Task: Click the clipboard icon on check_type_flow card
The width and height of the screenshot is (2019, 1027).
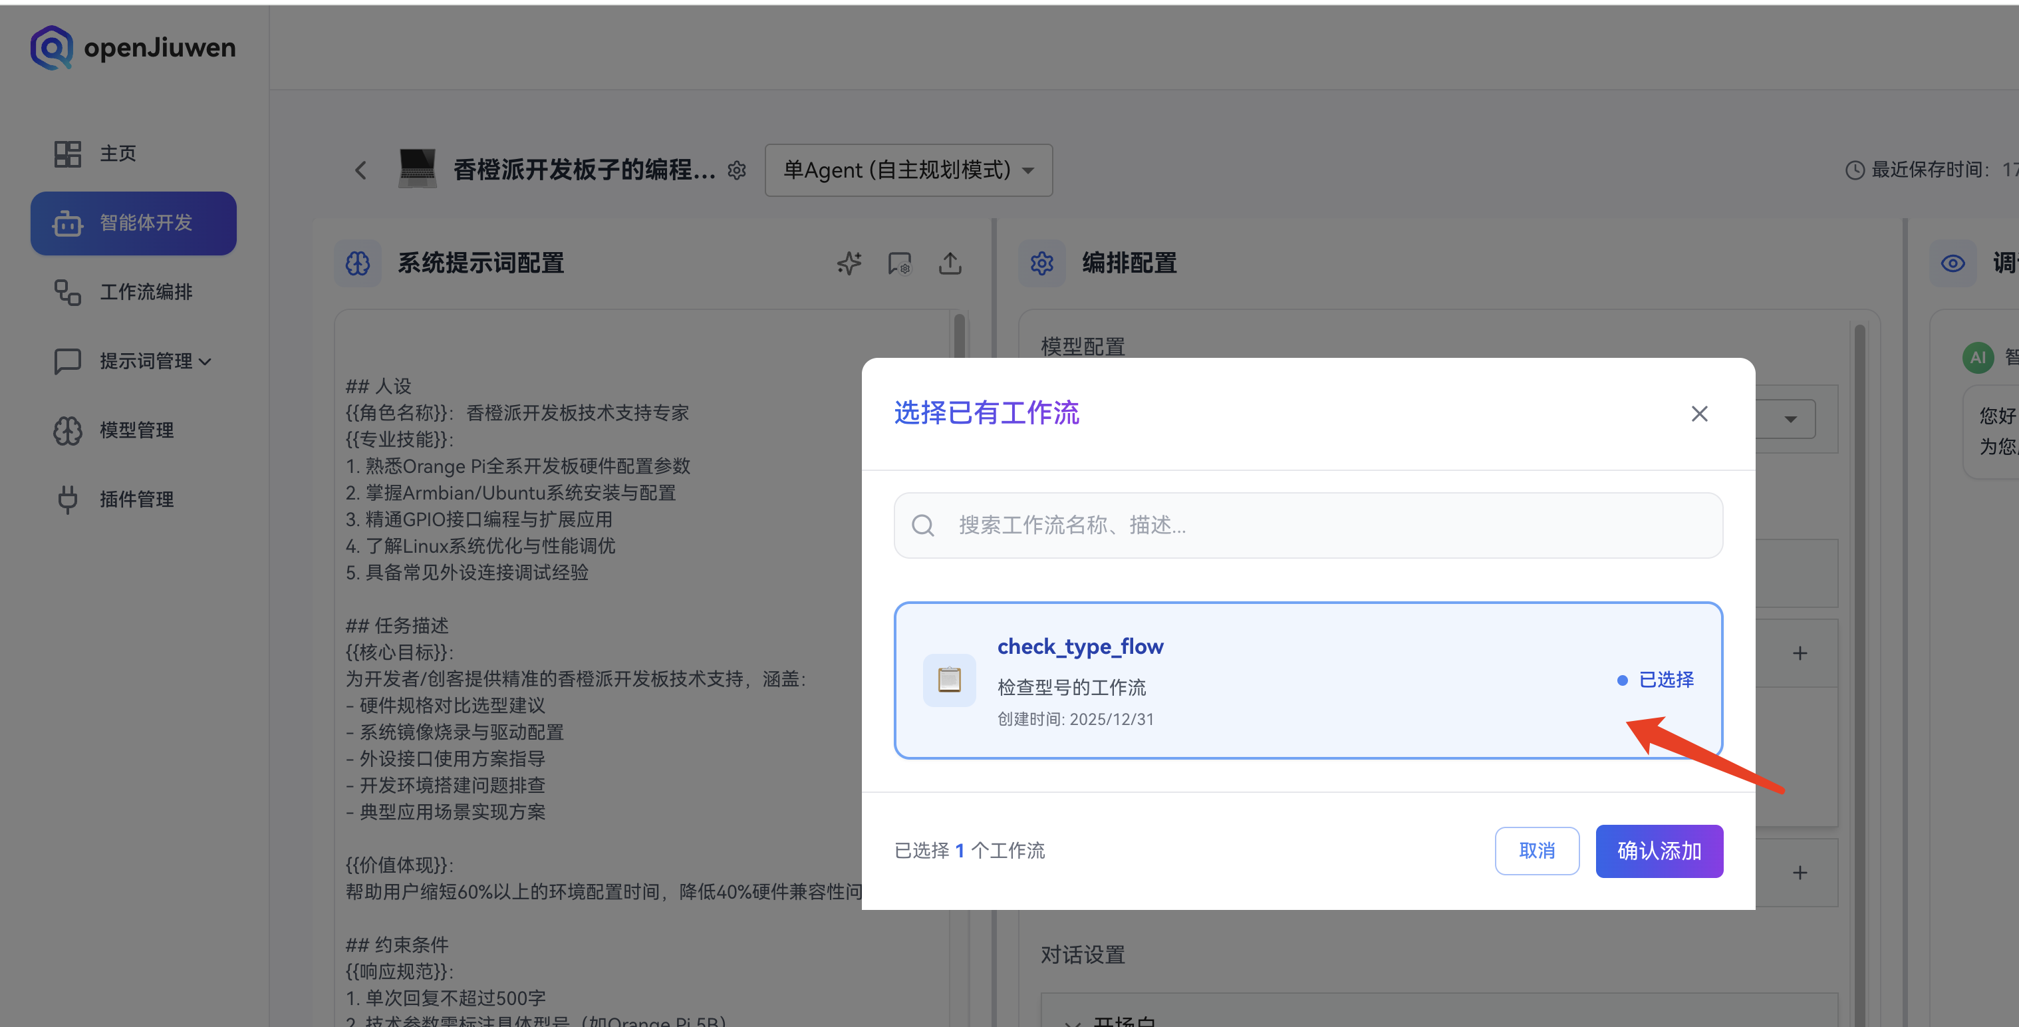Action: point(949,680)
